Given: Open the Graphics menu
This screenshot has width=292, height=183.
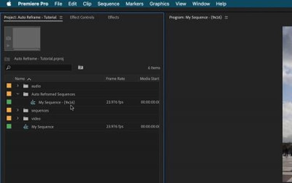Looking at the screenshot, I should click(159, 4).
